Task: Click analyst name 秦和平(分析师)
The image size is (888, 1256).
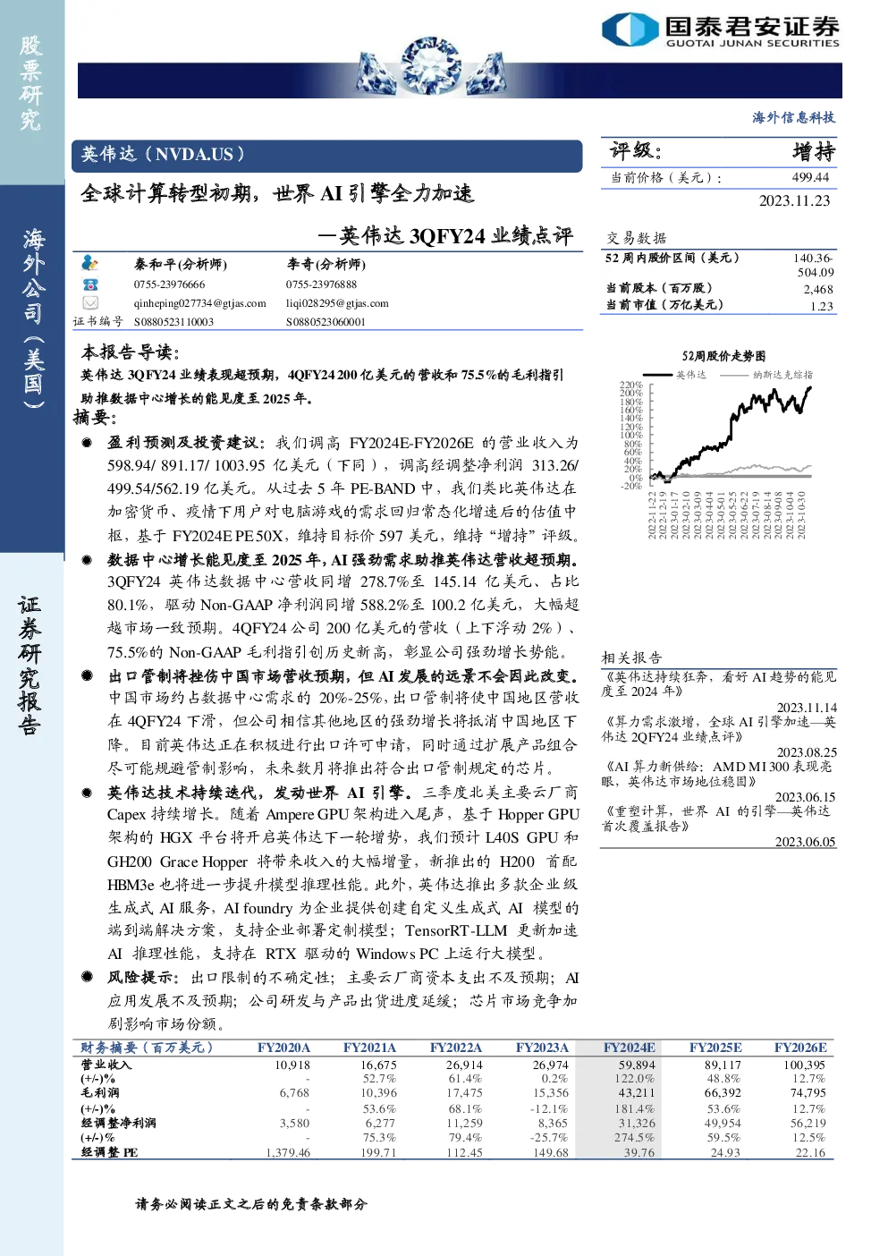Action: [x=181, y=264]
